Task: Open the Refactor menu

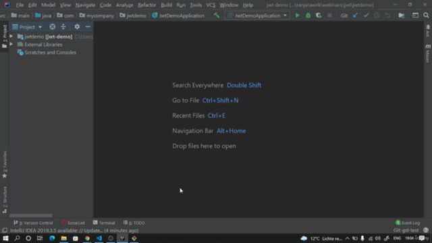Action: 147,5
